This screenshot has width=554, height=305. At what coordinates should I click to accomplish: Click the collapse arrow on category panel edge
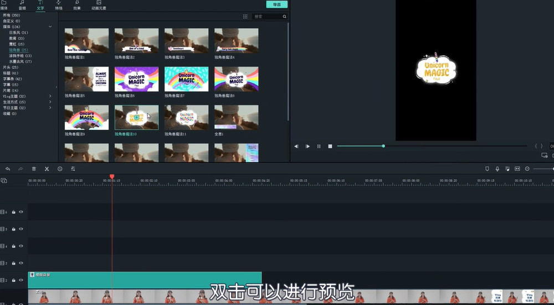pyautogui.click(x=57, y=87)
